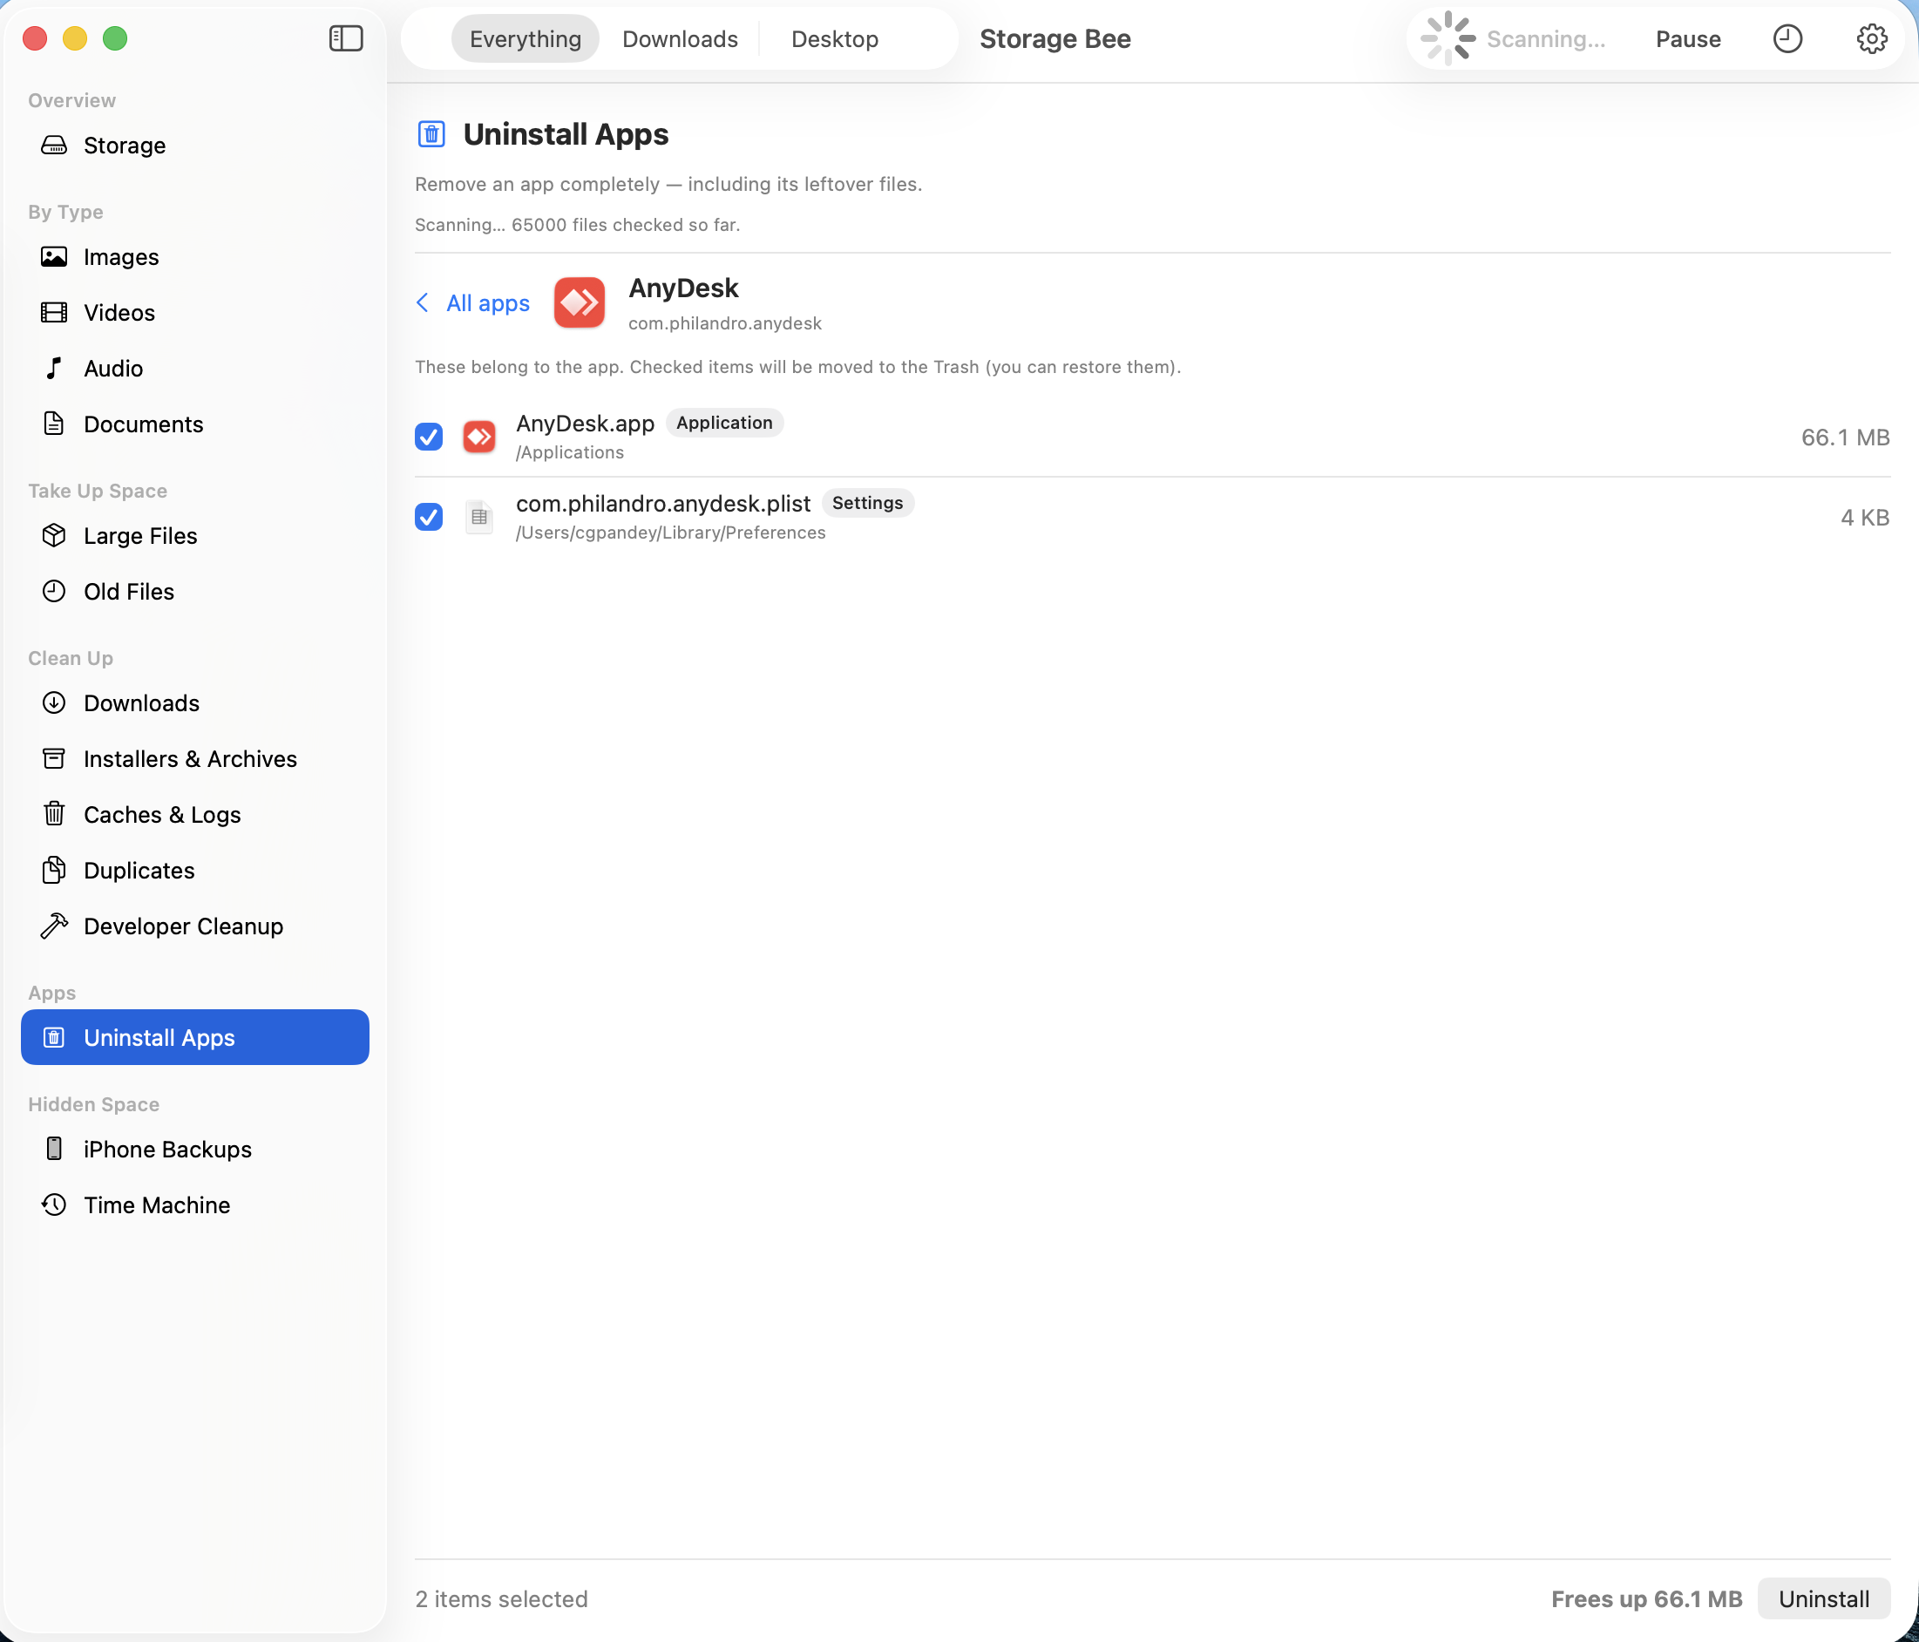Click the AnyDesk app name heading
Viewport: 1919px width, 1642px height.
683,288
